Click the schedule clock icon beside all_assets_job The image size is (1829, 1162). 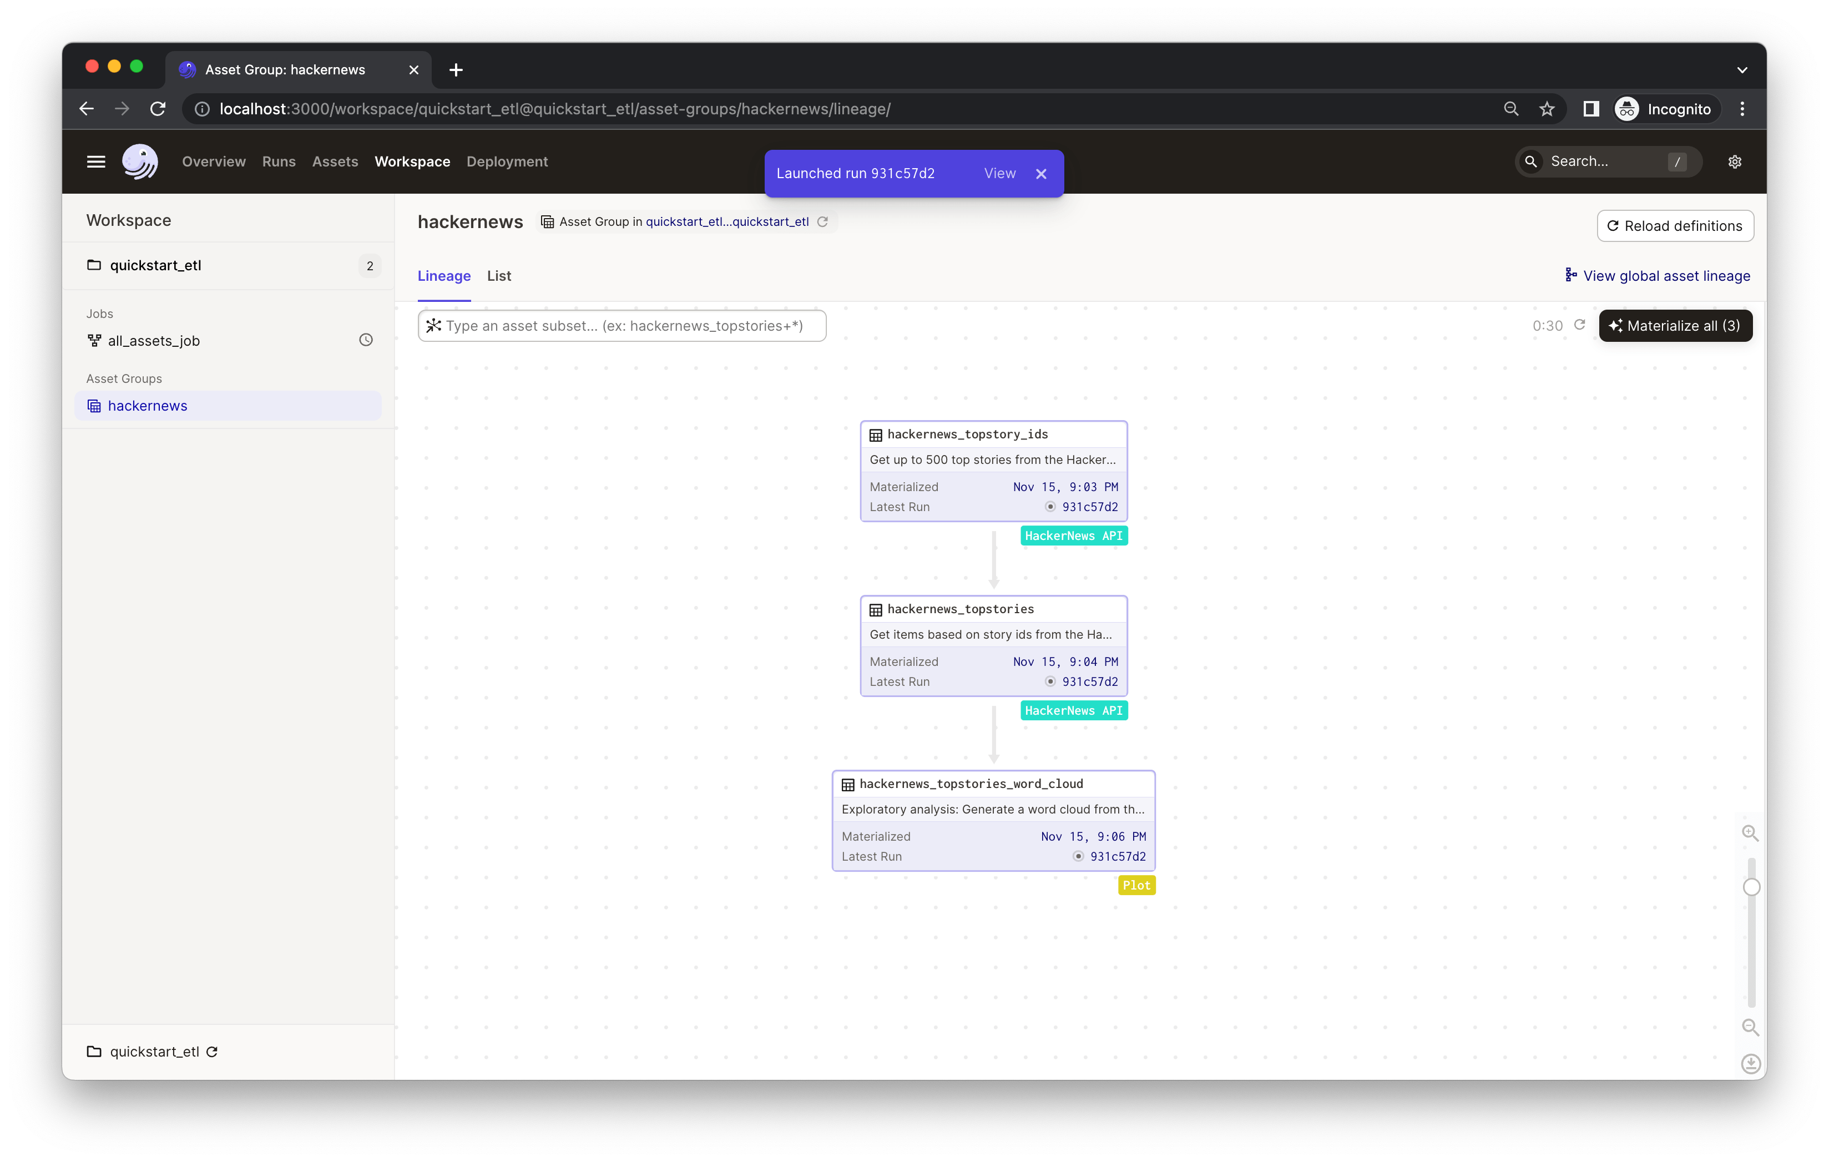(365, 340)
